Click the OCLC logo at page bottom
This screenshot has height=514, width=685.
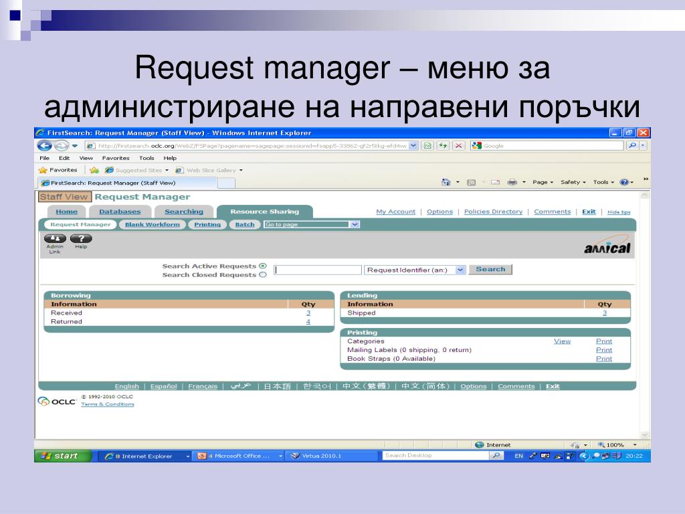[57, 402]
